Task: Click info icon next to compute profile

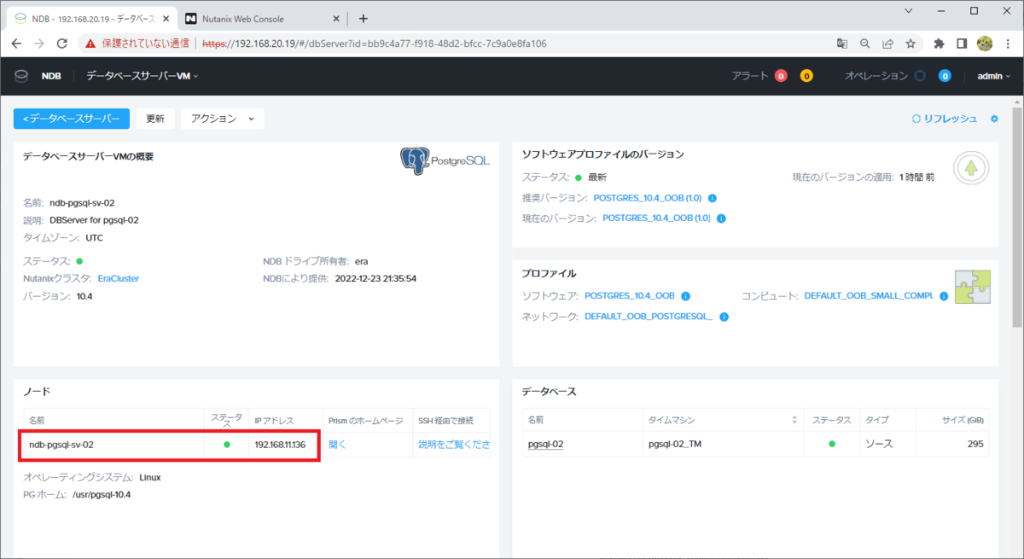Action: click(945, 296)
